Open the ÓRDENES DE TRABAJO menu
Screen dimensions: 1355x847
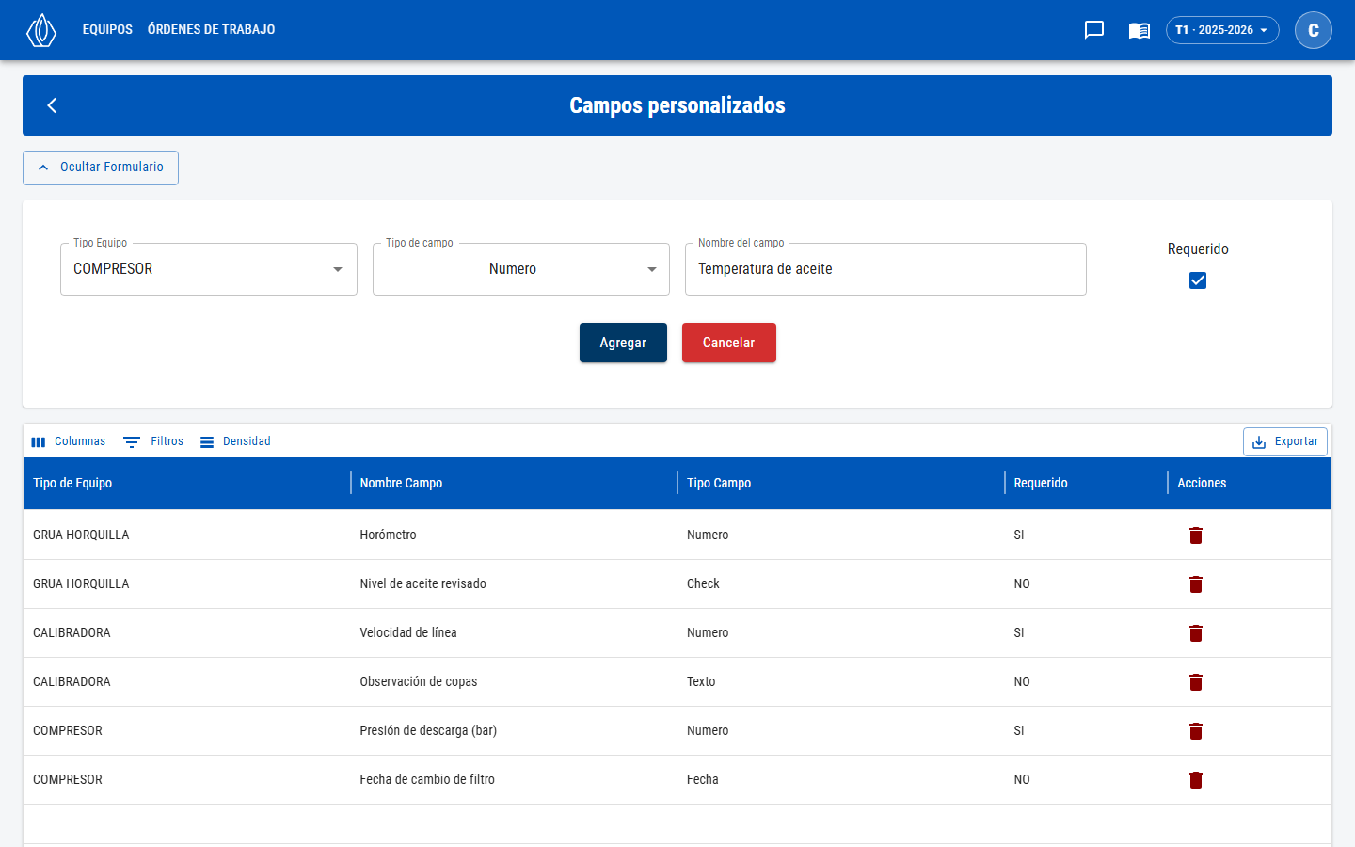pyautogui.click(x=212, y=30)
